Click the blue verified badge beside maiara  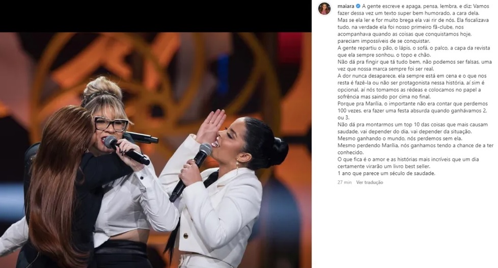[x=358, y=6]
